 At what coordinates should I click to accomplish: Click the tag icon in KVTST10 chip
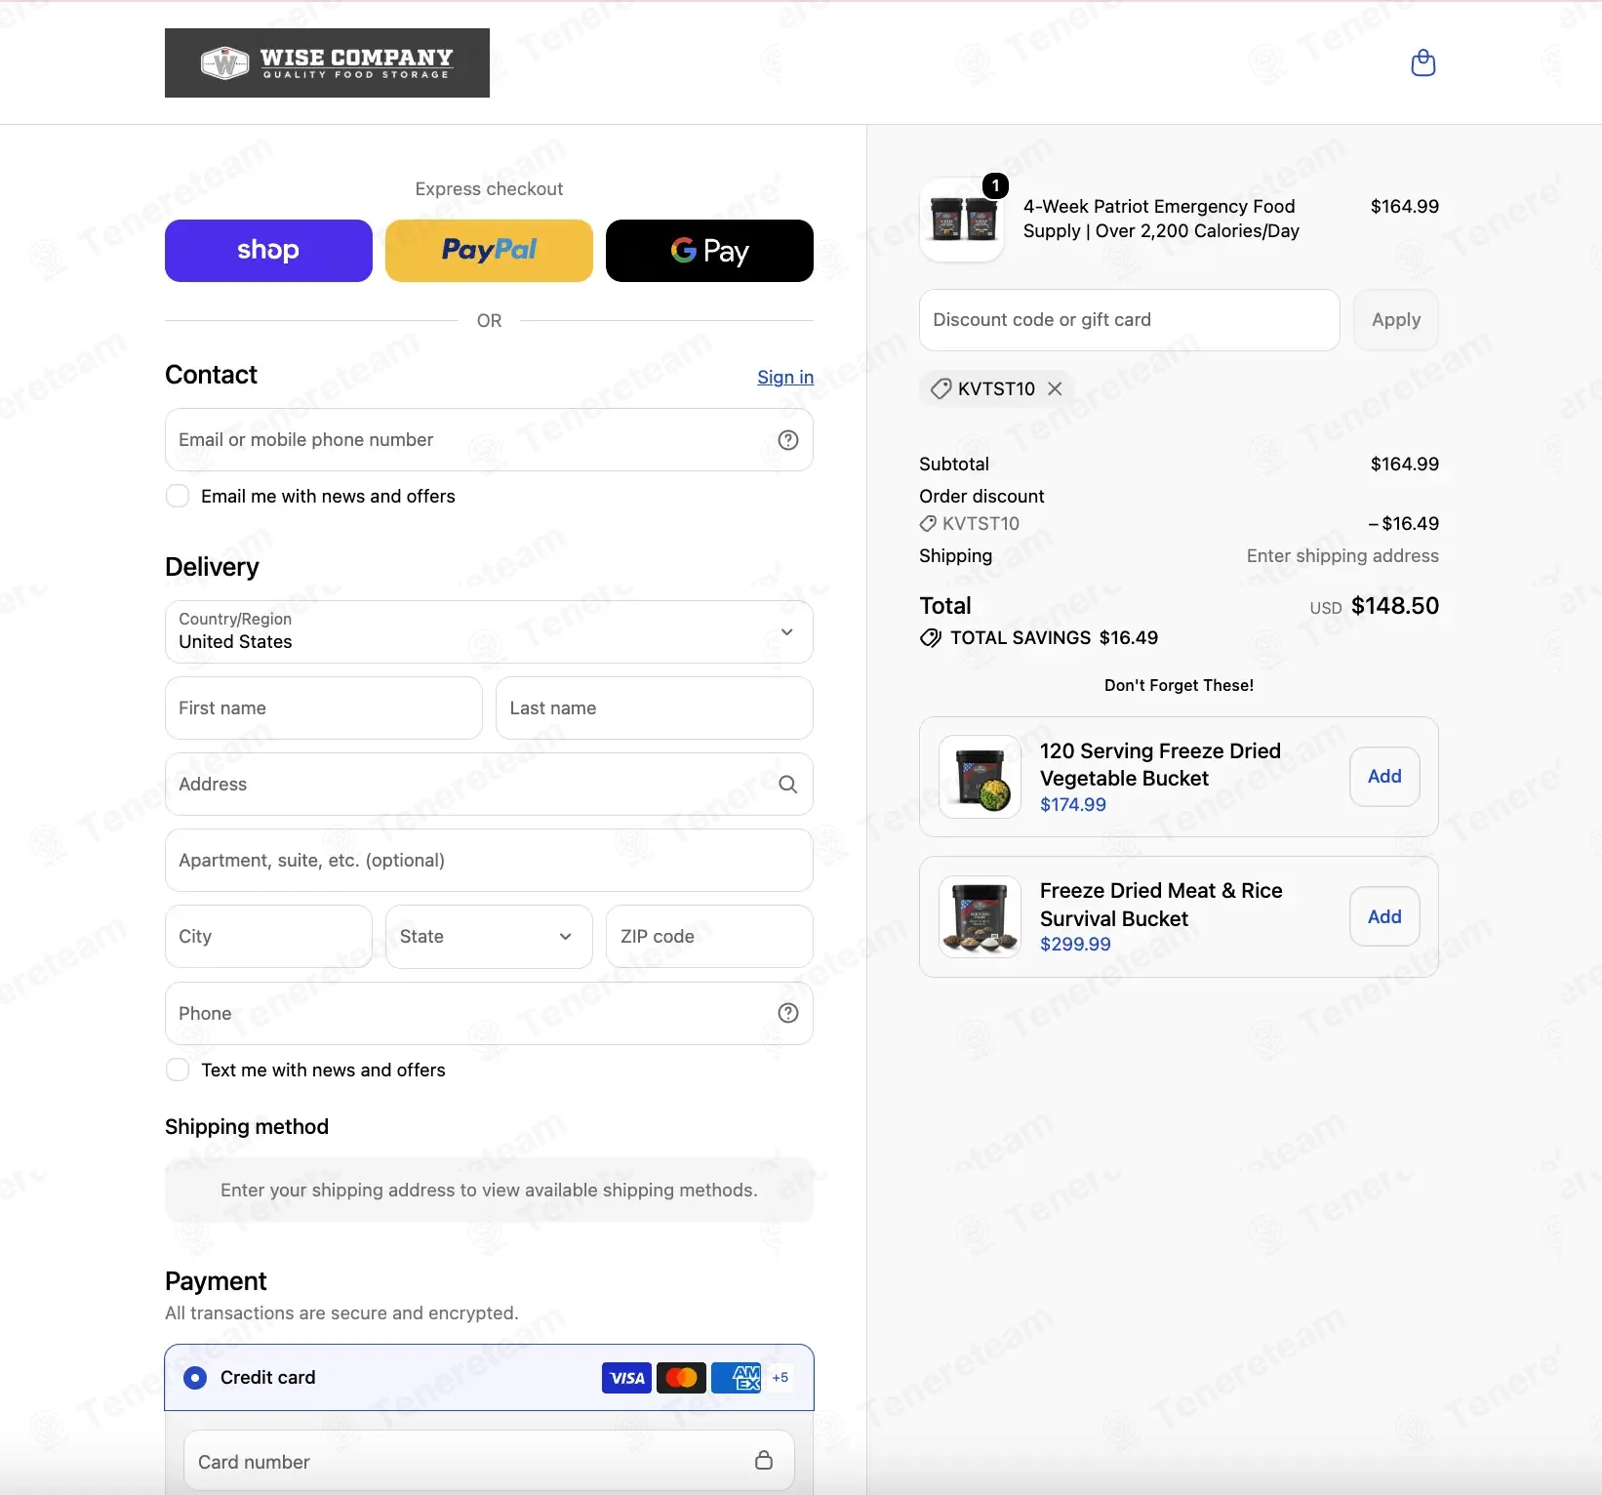[941, 388]
